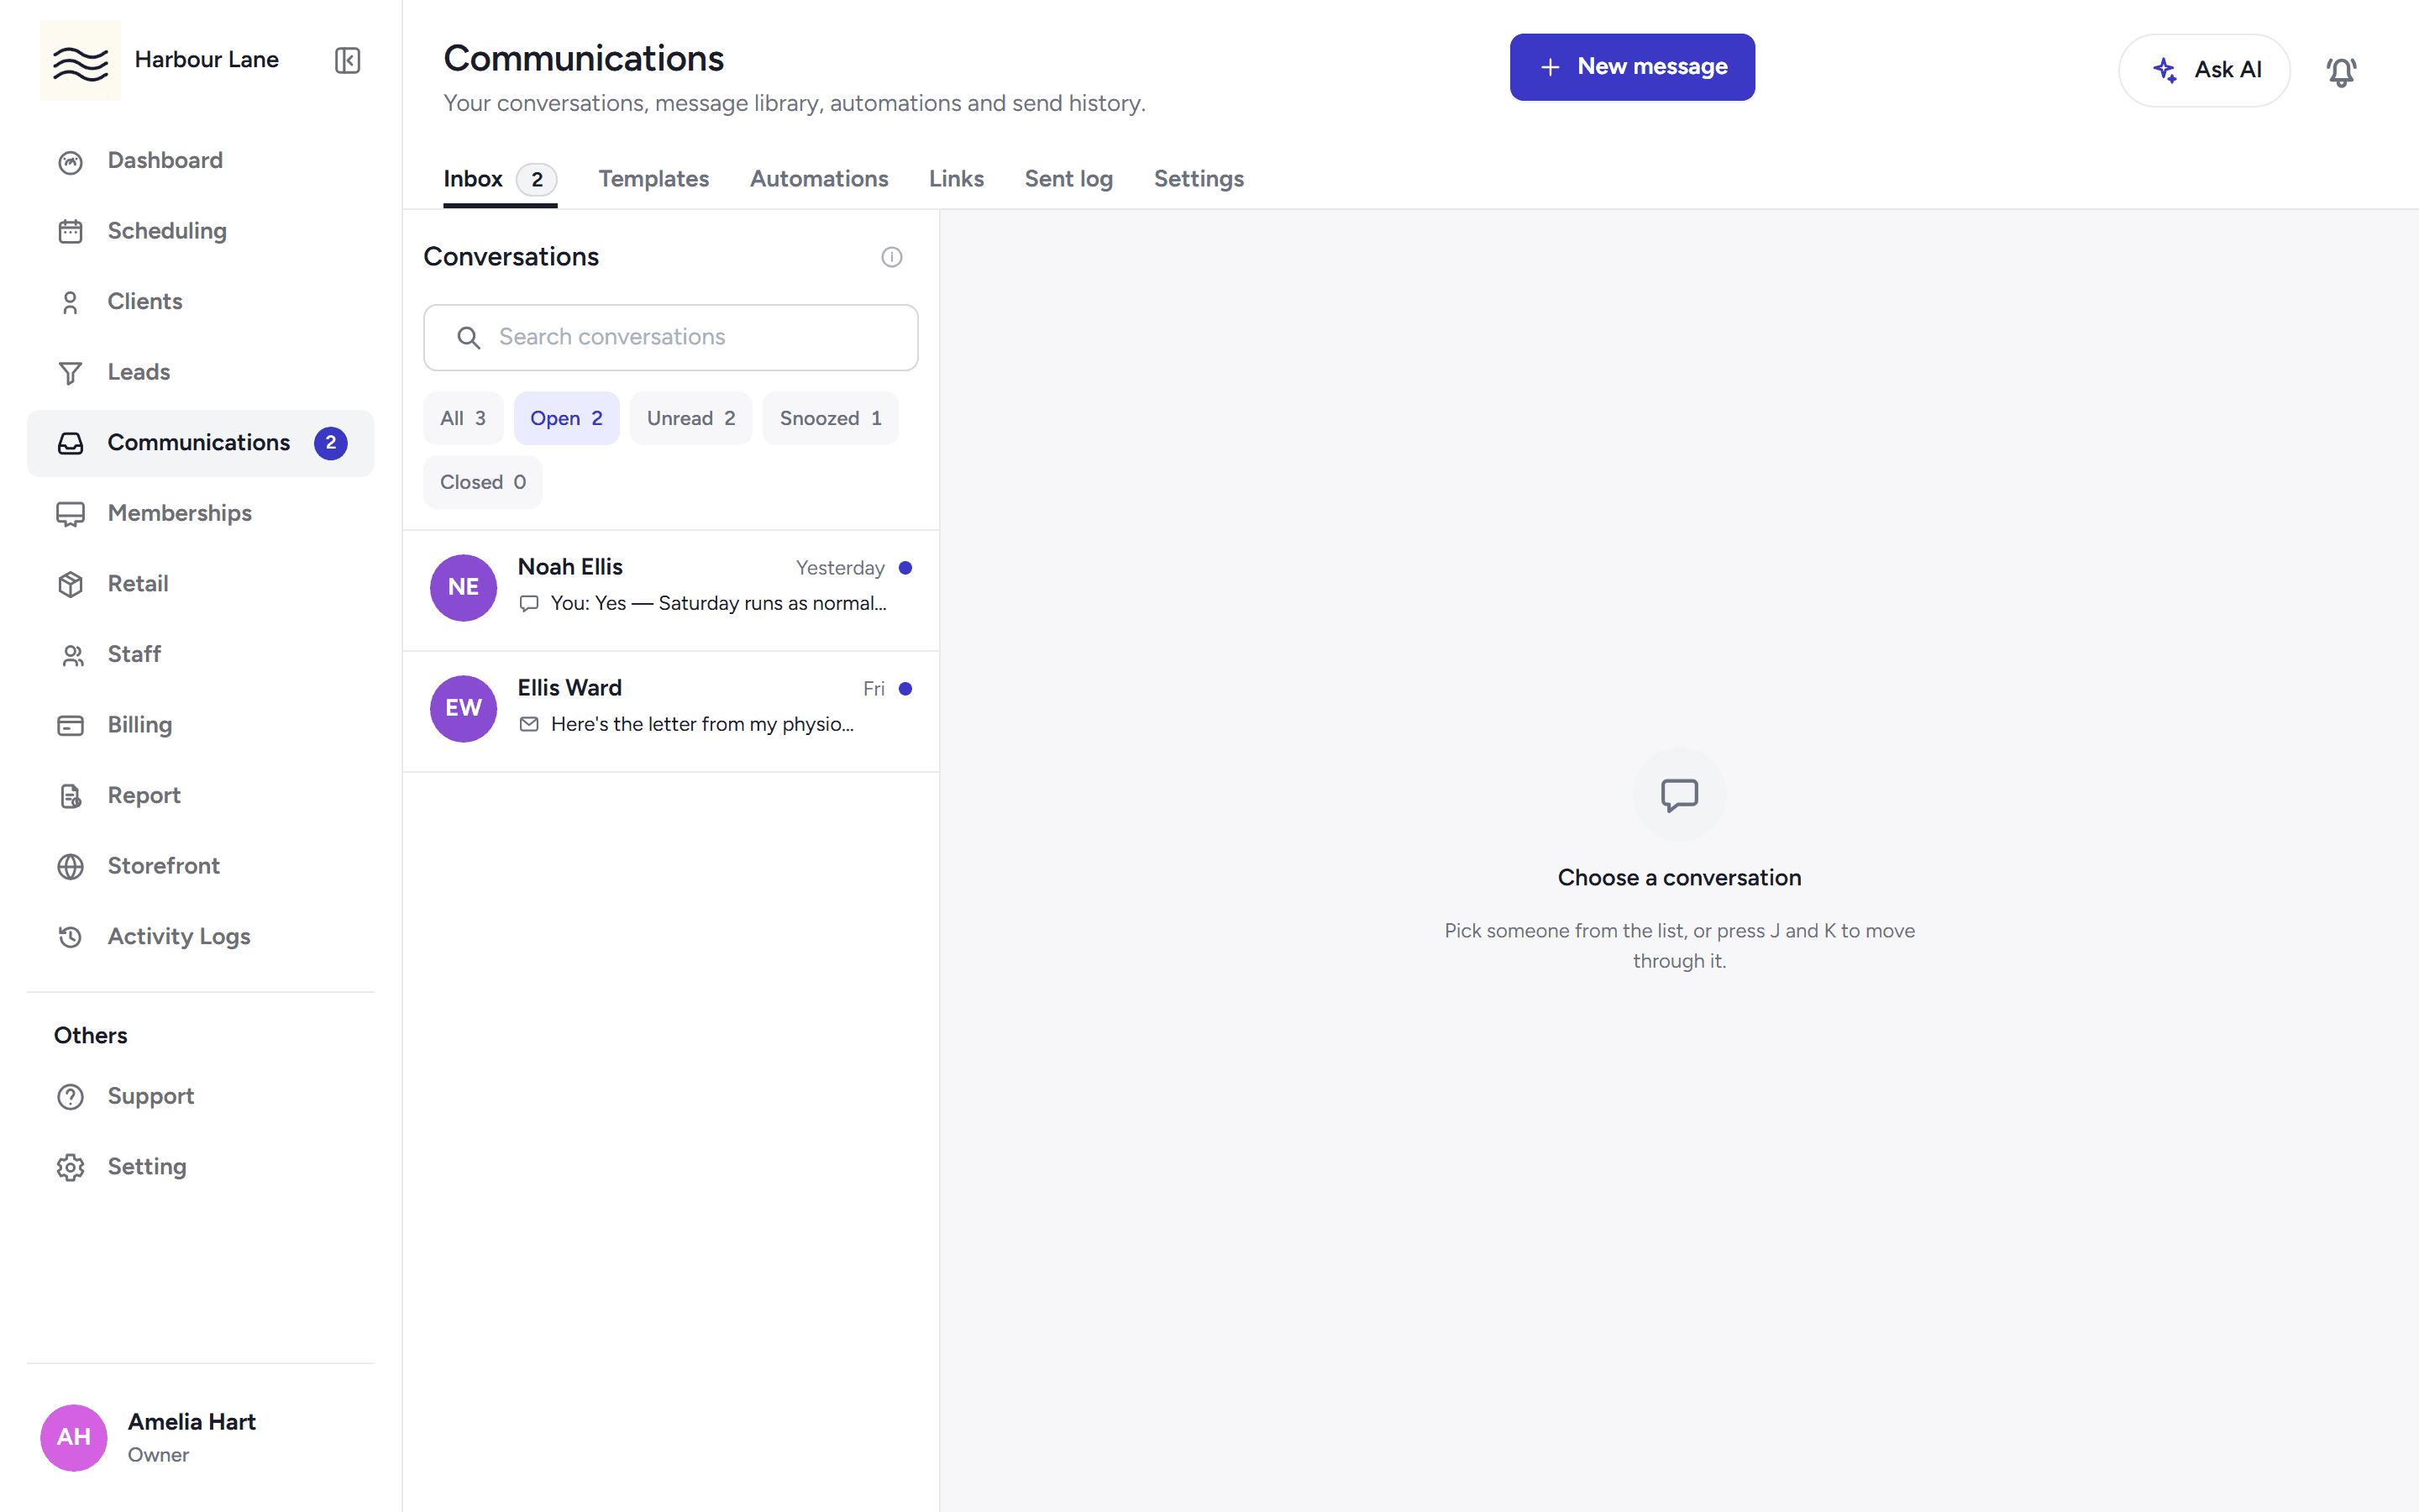2419x1512 pixels.
Task: Click Ellis Ward's EW avatar
Action: [463, 708]
